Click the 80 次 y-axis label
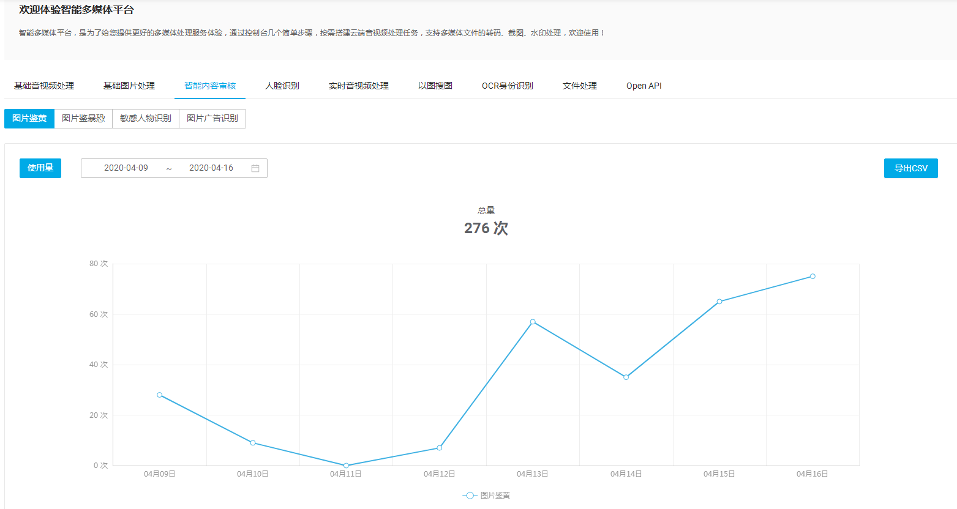 point(99,264)
